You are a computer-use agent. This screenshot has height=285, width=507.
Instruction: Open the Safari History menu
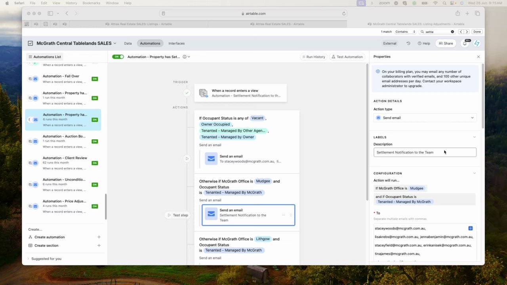[x=71, y=3]
